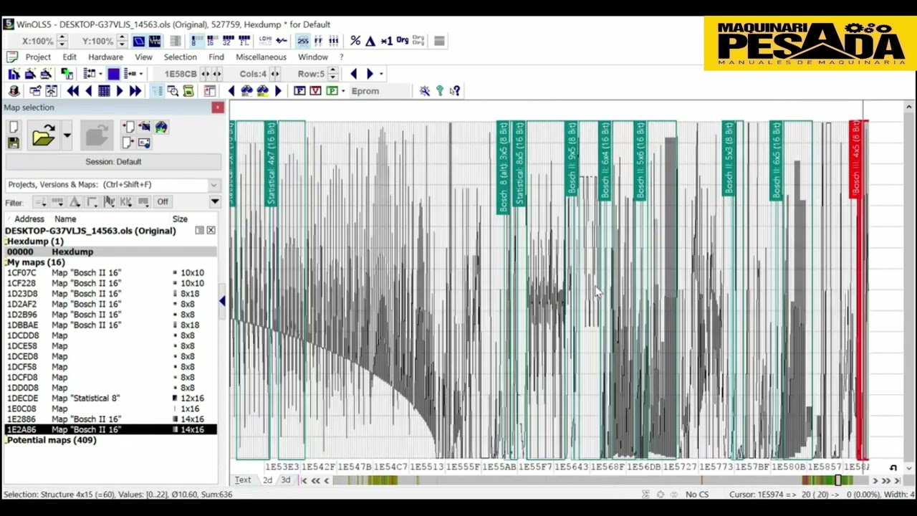Open the Edit menu
917x516 pixels.
[69, 57]
